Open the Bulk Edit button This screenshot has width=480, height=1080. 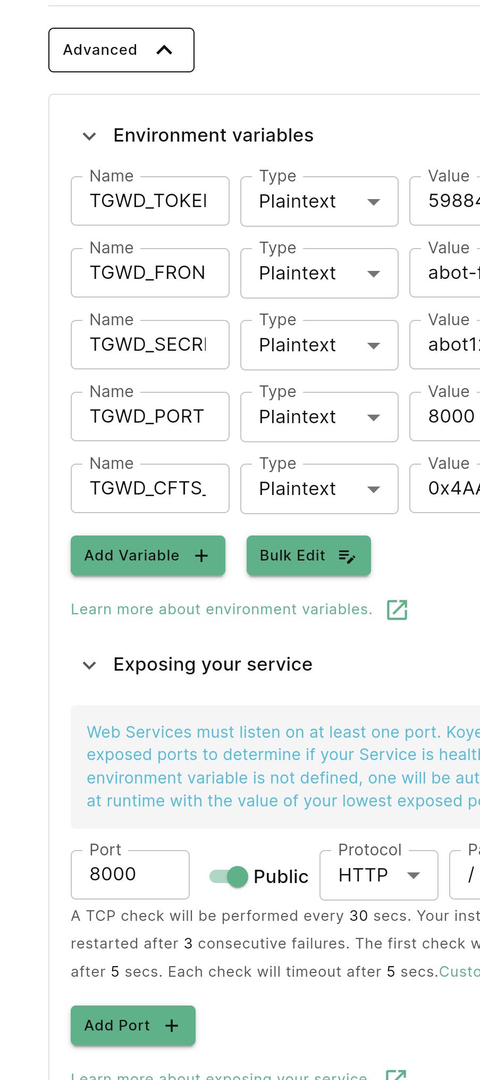[x=309, y=556]
